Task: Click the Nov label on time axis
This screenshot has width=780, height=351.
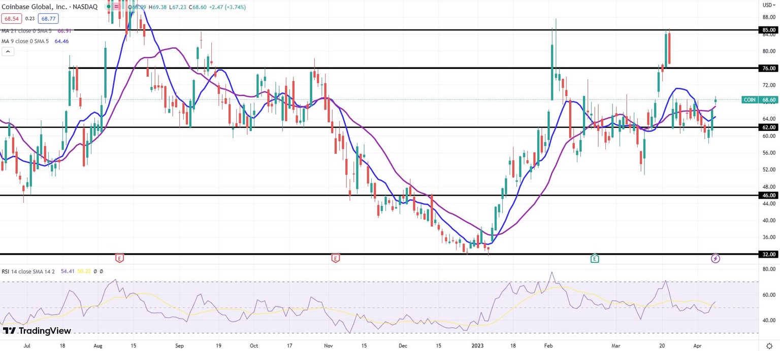Action: (328, 345)
